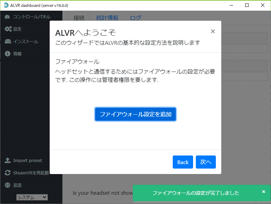Click the info circle icon in sidebar
Image resolution: width=271 pixels, height=204 pixels.
point(8,54)
